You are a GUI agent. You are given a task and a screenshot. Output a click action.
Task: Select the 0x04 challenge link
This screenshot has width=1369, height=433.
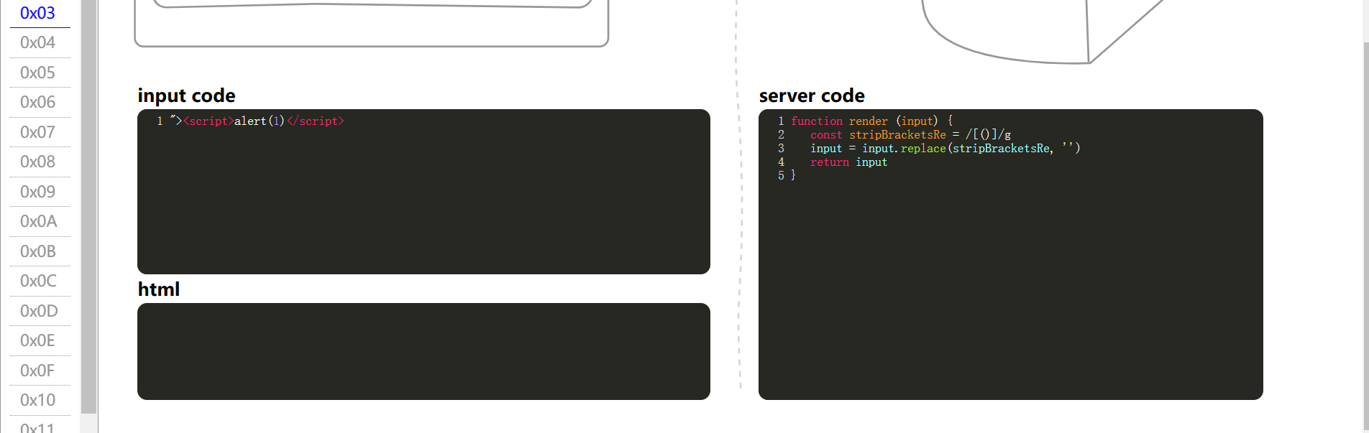37,42
